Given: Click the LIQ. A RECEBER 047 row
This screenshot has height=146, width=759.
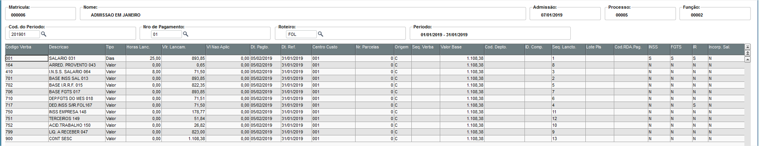Looking at the screenshot, I should (x=375, y=132).
